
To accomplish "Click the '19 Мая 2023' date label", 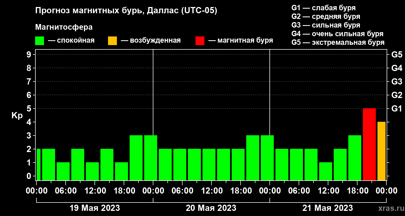I will pos(95,208).
